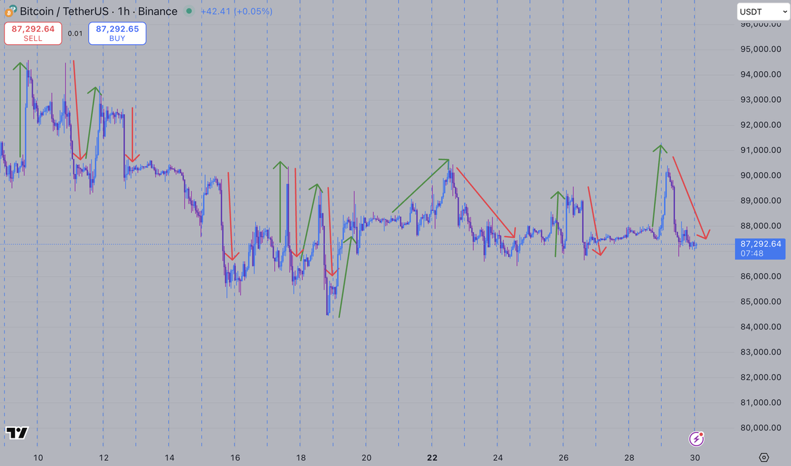The height and width of the screenshot is (466, 791).
Task: Click the 86,000.00 price axis label
Action: pyautogui.click(x=761, y=276)
